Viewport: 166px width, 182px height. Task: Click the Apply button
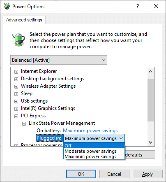148,174
